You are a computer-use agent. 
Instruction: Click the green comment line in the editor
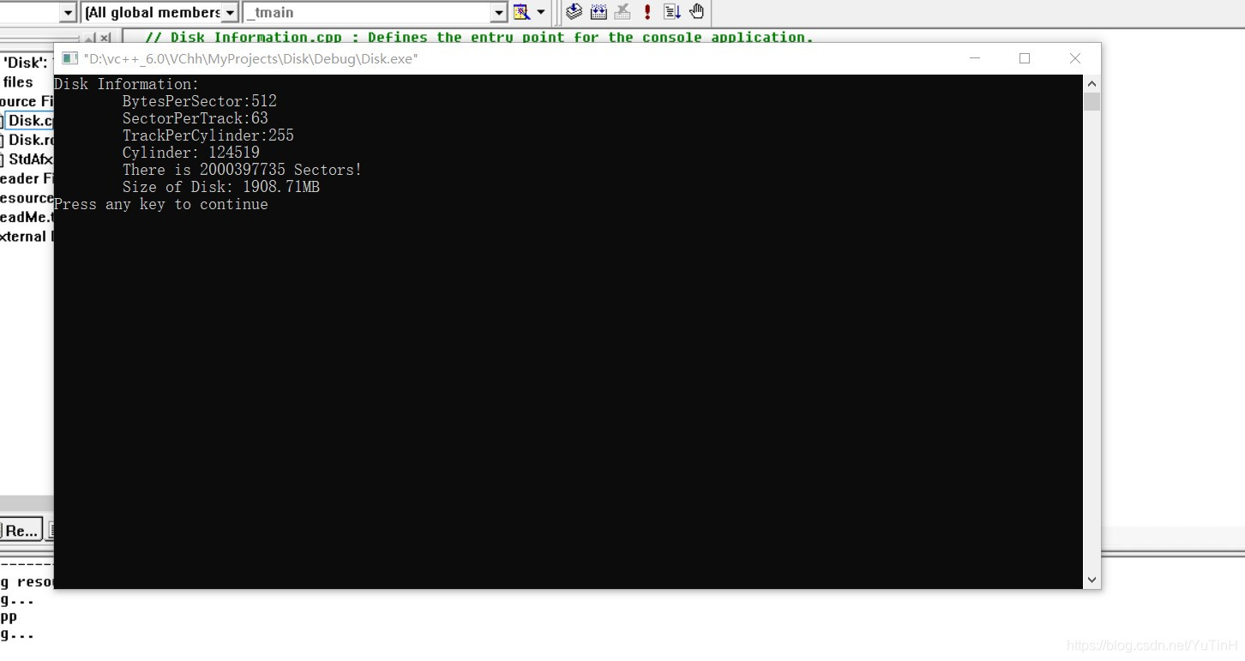[479, 37]
